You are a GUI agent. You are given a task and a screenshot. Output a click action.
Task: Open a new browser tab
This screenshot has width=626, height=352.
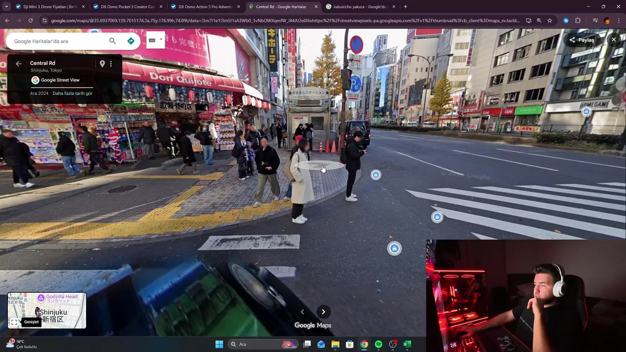point(405,7)
